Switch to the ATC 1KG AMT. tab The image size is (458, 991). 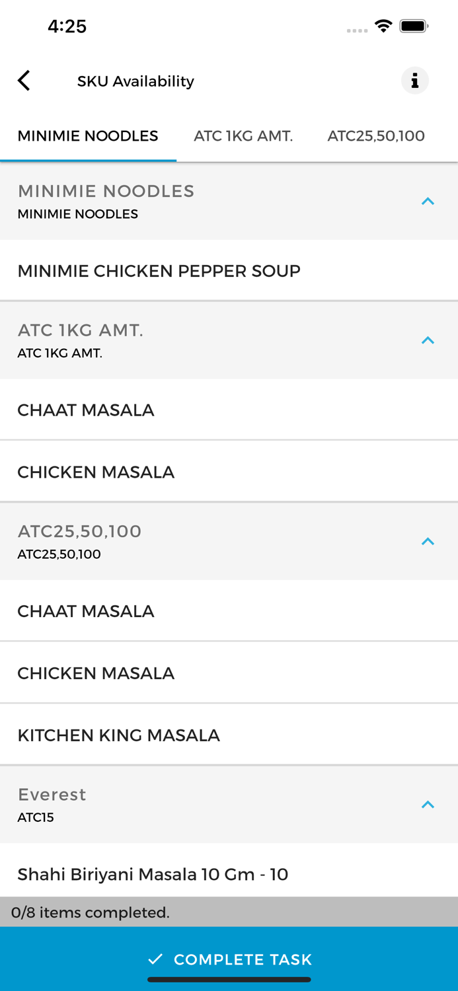point(243,135)
